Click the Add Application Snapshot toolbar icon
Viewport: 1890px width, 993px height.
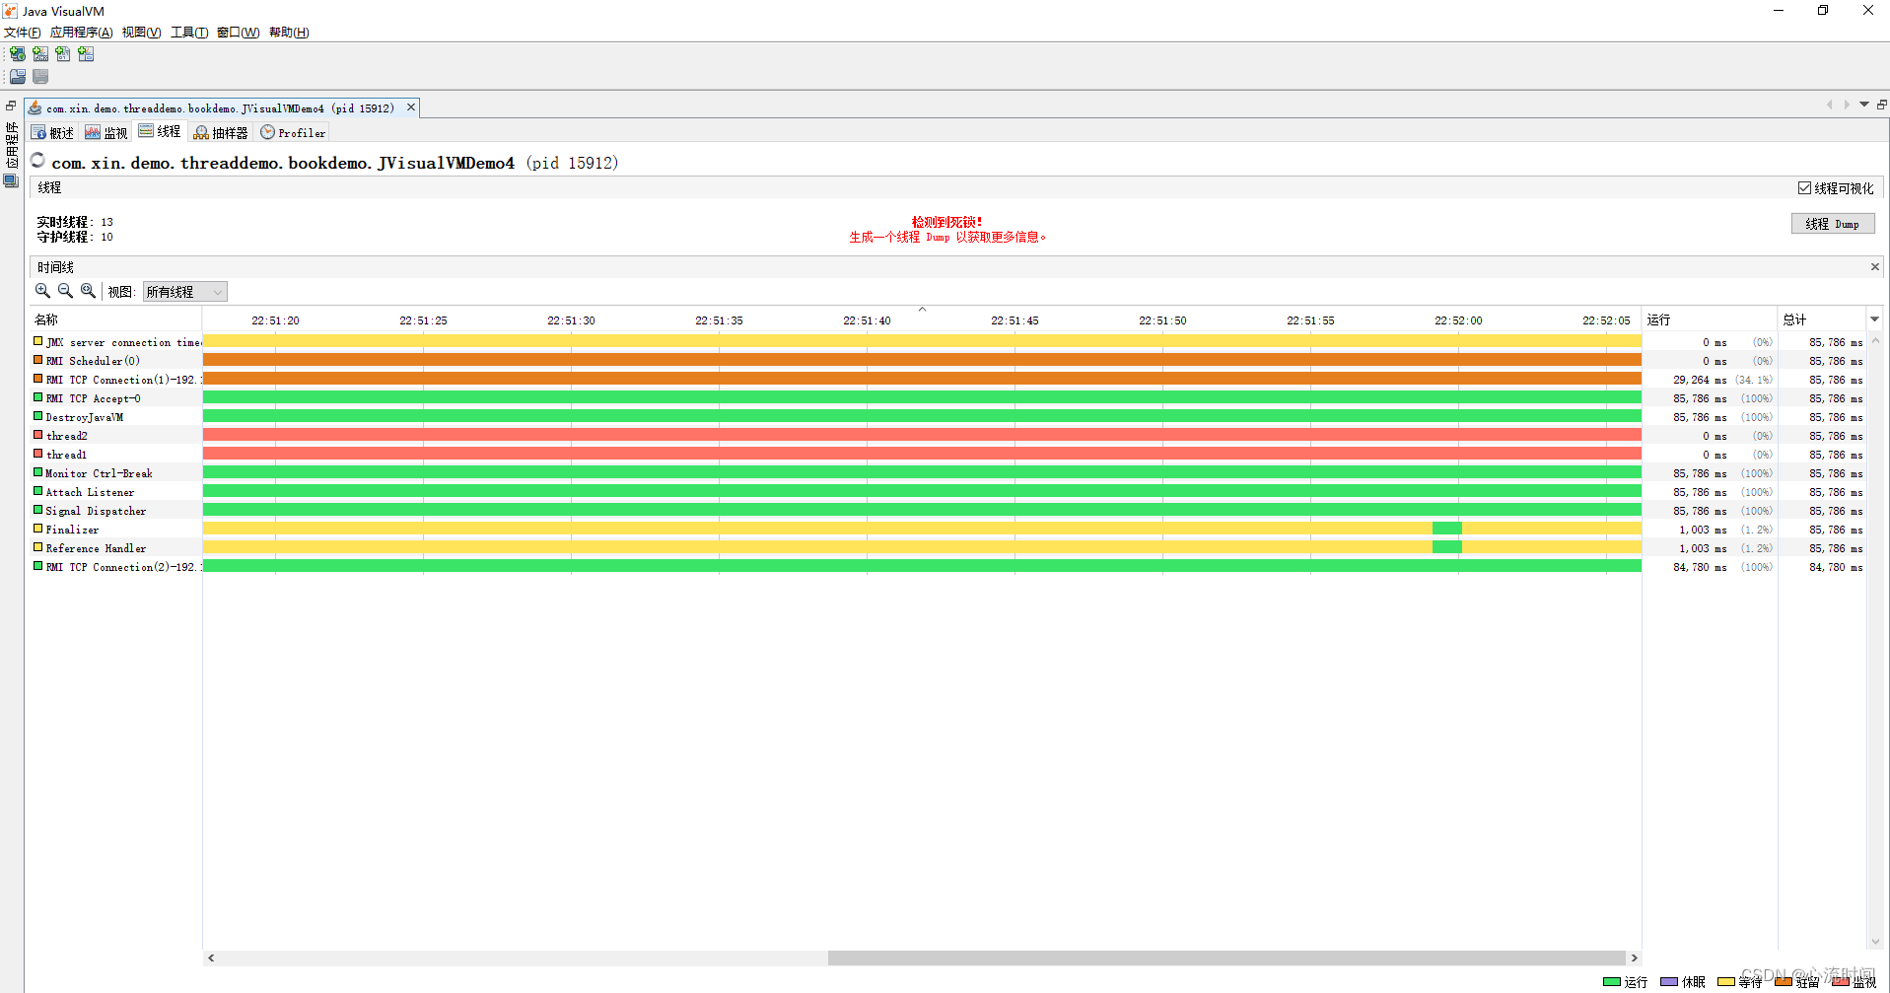click(86, 54)
